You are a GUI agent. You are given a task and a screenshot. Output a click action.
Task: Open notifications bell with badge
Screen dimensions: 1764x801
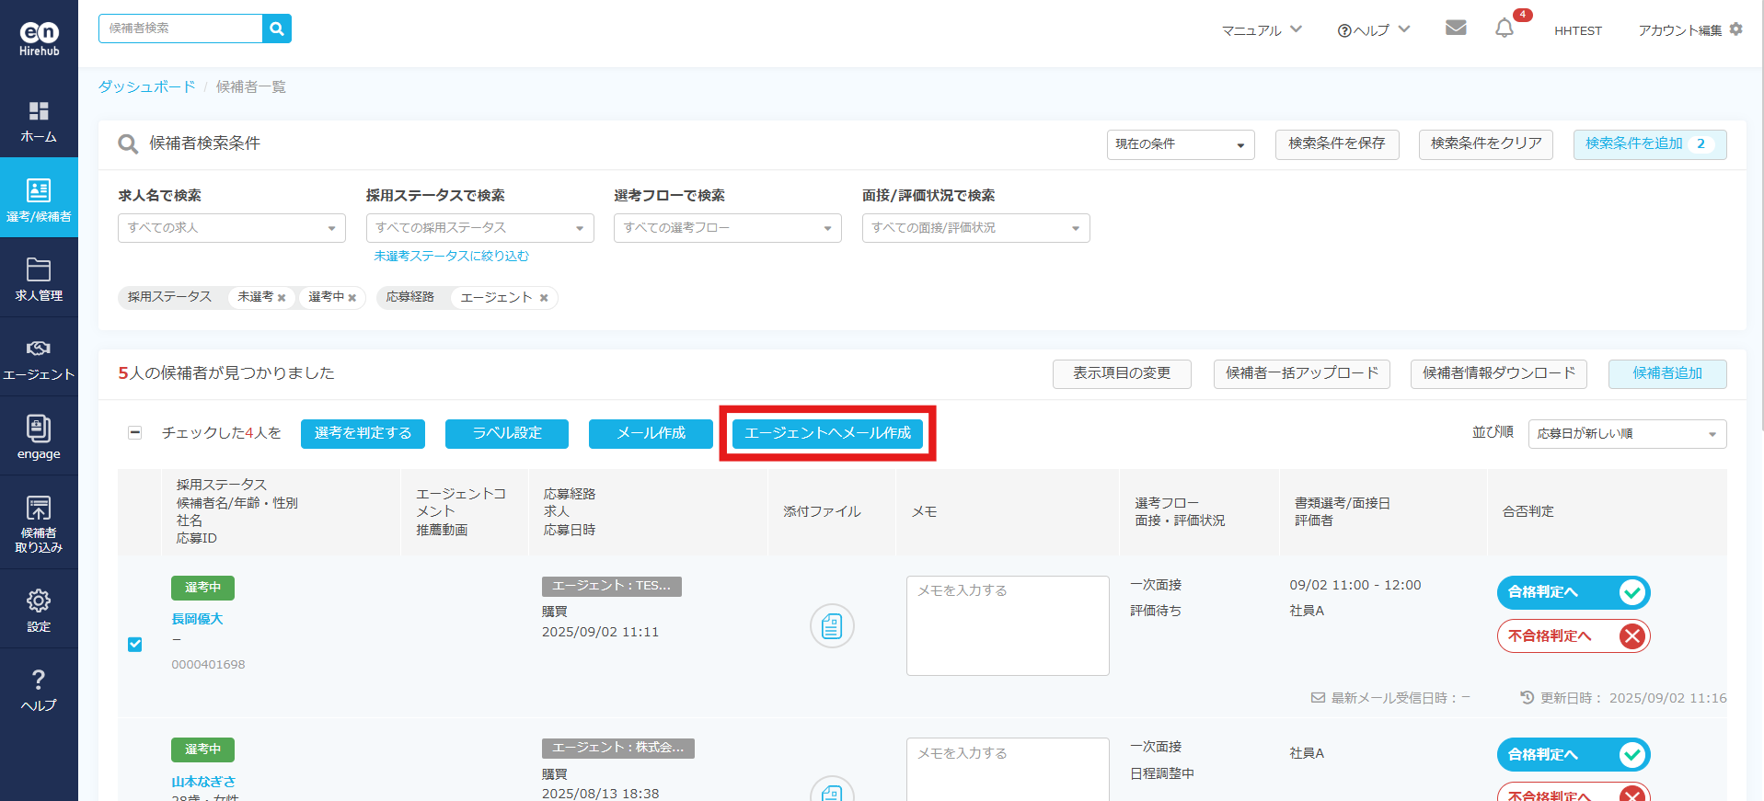point(1505,29)
